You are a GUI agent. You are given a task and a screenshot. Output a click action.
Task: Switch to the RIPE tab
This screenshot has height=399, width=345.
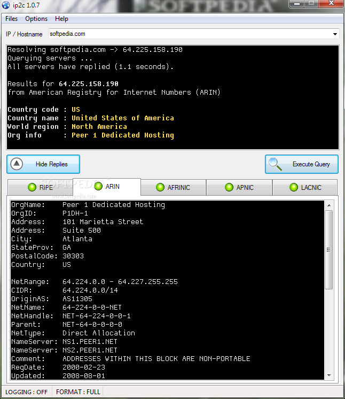click(41, 188)
